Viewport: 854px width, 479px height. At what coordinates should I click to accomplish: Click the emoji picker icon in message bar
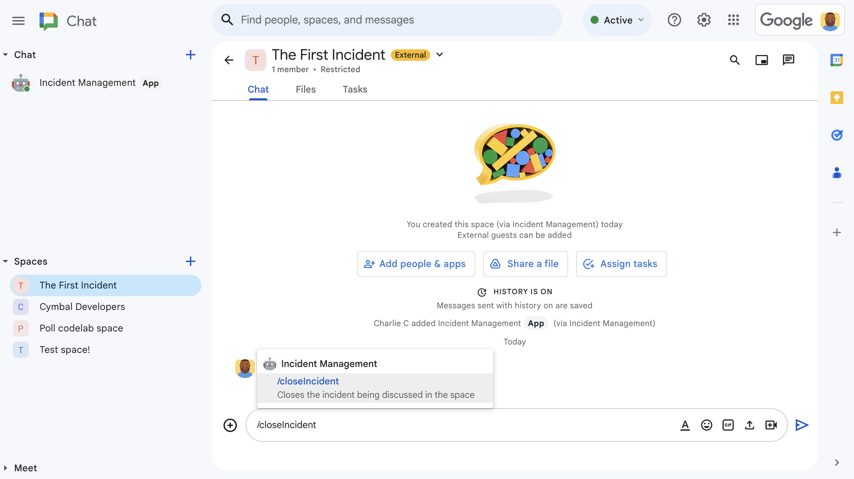pyautogui.click(x=706, y=425)
